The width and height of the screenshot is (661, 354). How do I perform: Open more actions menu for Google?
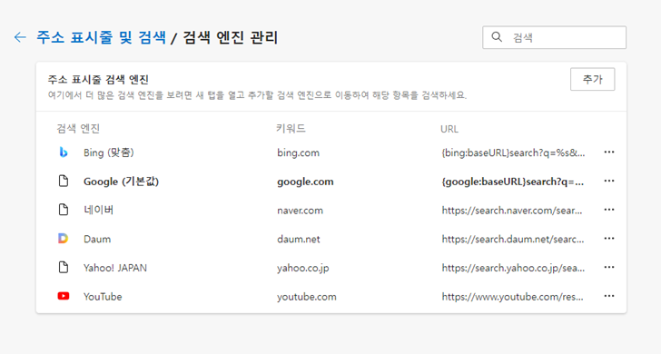coord(608,181)
